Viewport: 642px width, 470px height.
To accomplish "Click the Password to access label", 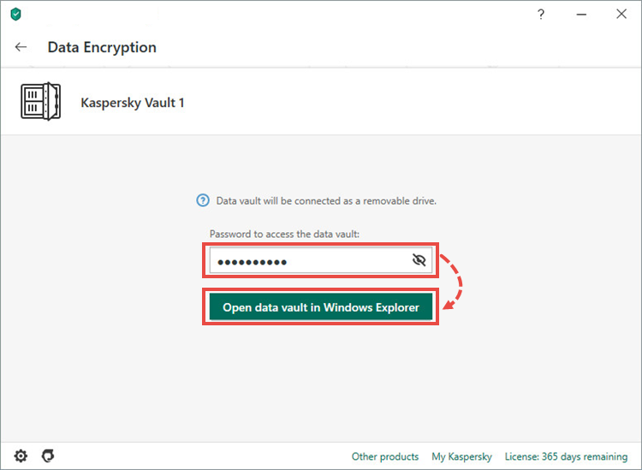I will click(x=284, y=235).
